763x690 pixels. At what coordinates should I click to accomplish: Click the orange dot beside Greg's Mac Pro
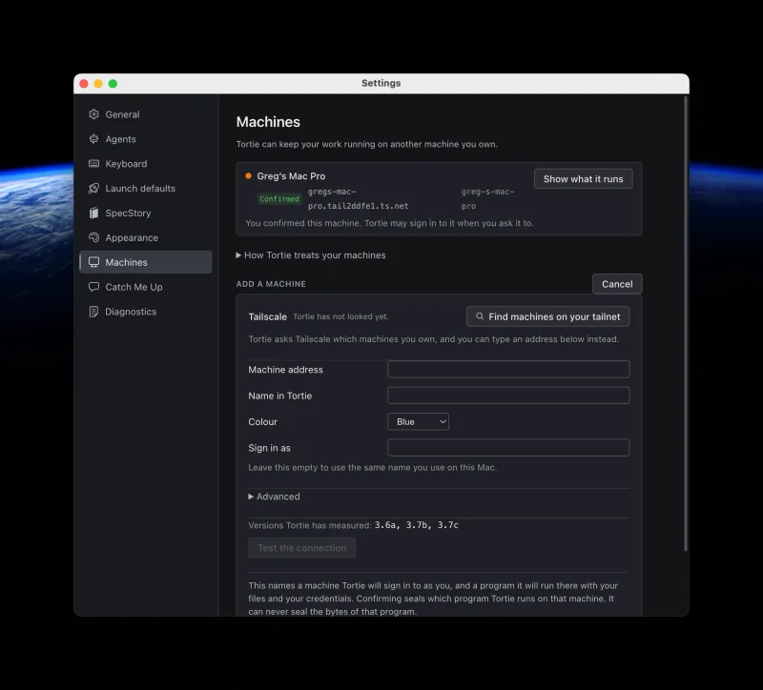[x=248, y=176]
